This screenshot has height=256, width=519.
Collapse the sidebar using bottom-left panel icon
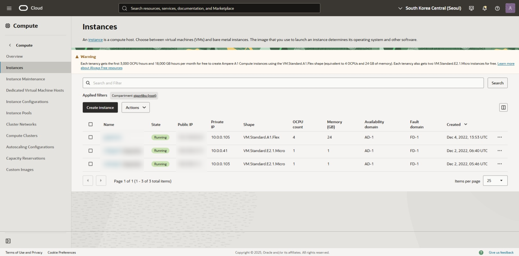[8, 241]
